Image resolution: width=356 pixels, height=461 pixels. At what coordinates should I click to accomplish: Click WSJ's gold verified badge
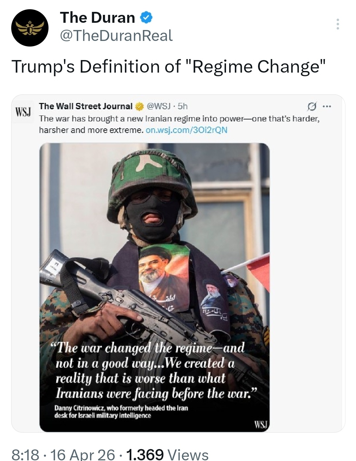click(x=139, y=106)
